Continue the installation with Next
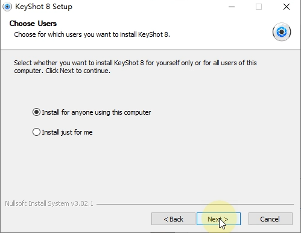 pos(218,219)
